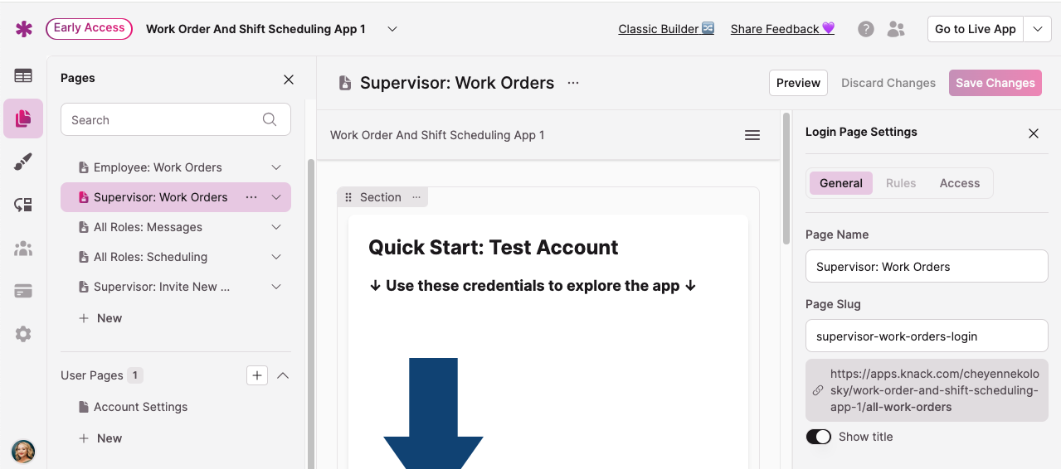Image resolution: width=1061 pixels, height=469 pixels.
Task: Open the Users icon in left sidebar
Action: (23, 249)
